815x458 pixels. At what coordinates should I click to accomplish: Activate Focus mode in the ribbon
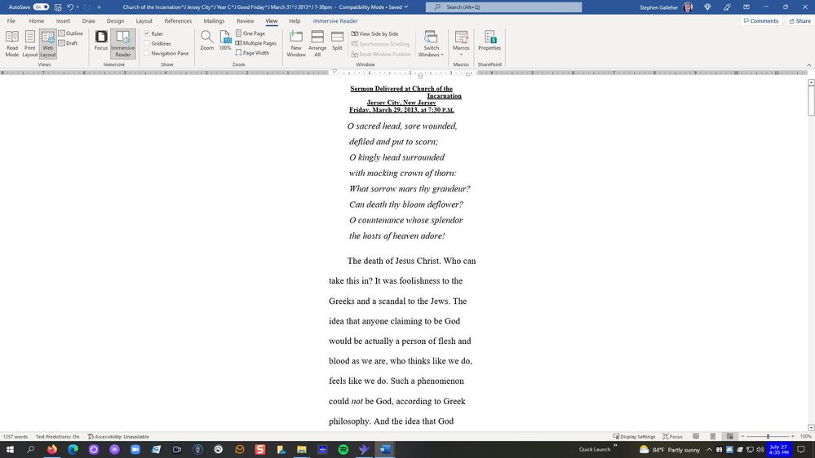[101, 41]
